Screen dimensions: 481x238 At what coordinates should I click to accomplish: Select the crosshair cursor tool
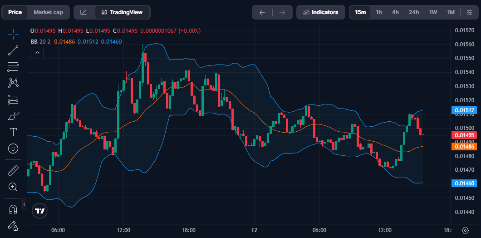[x=13, y=34]
